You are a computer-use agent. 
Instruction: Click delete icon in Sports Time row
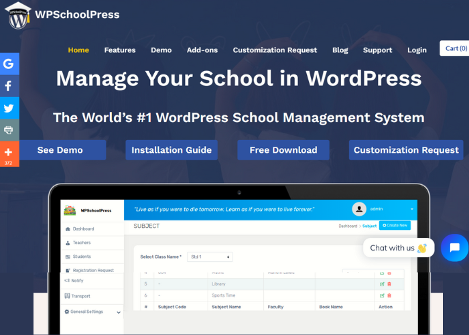389,295
